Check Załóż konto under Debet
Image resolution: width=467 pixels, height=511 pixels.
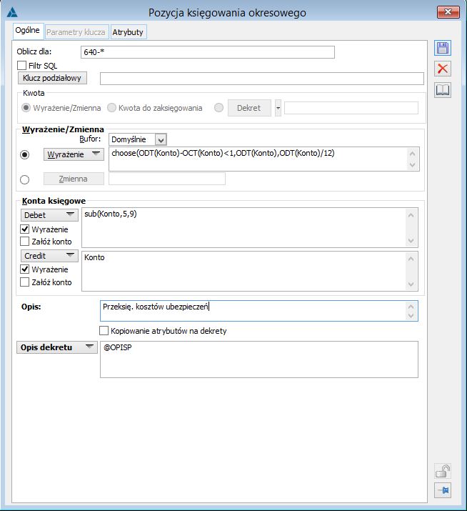pyautogui.click(x=25, y=242)
